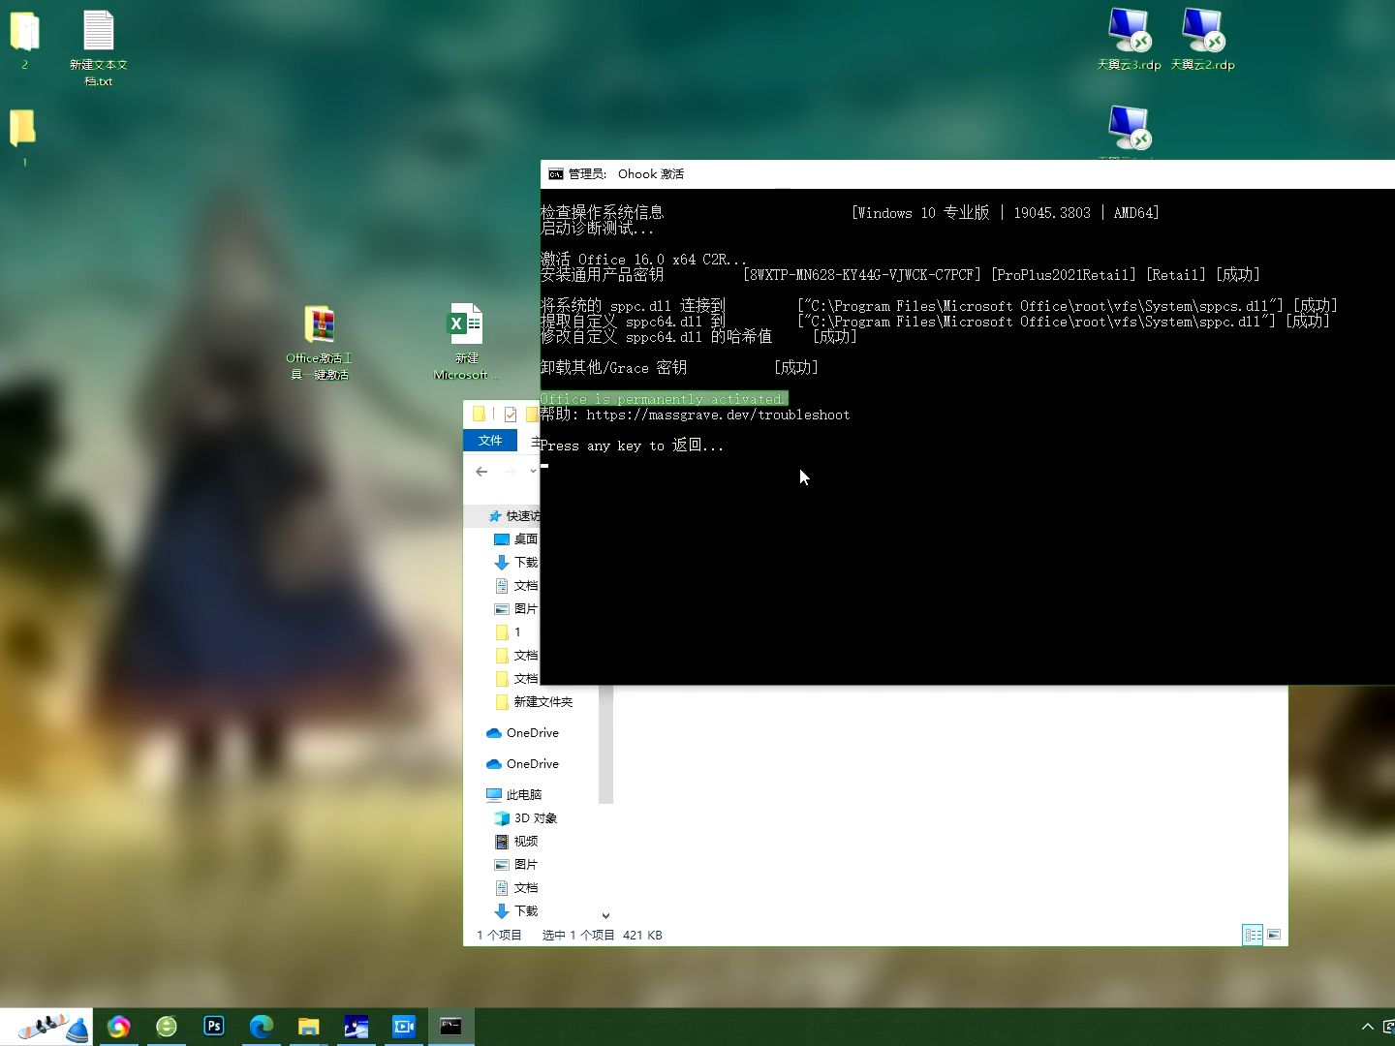Open the desktop folder named 1

tap(22, 126)
